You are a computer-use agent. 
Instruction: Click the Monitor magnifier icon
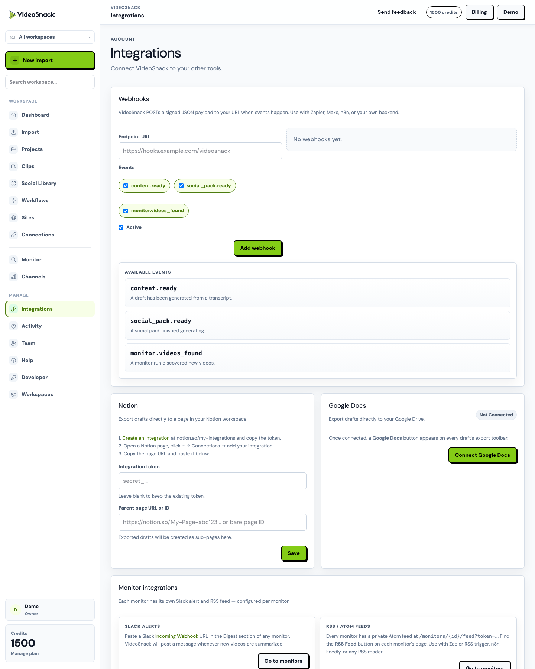pyautogui.click(x=14, y=259)
